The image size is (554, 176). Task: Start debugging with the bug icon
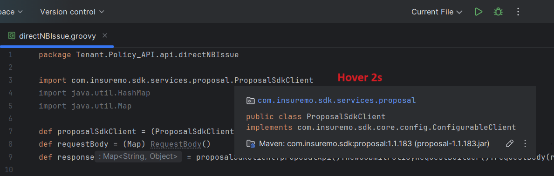coord(498,12)
